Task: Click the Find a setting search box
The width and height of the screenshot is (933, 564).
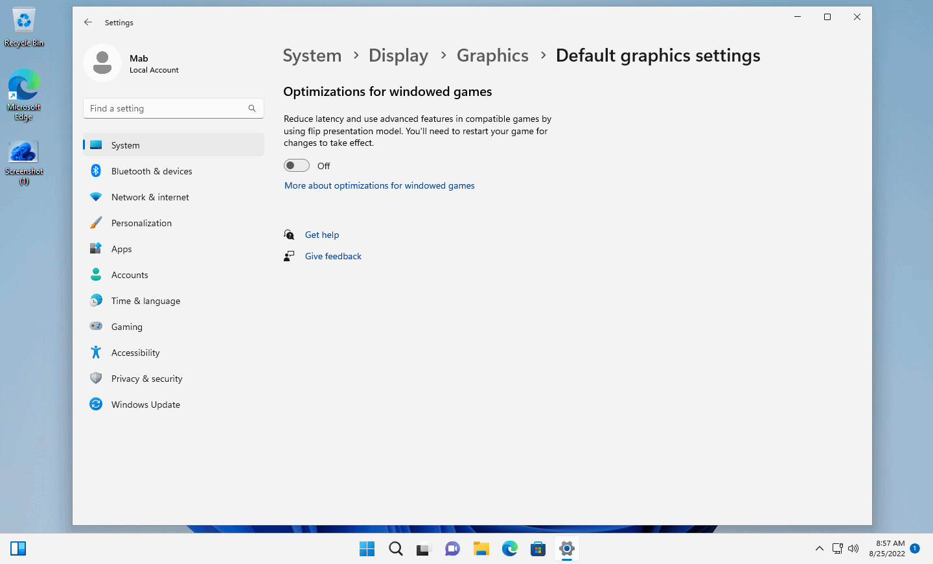Action: click(173, 108)
